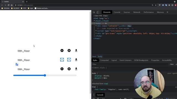177x99 pixels.
Task: Stop the bottom 19th_Floor track with X icon
Action: tap(69, 69)
